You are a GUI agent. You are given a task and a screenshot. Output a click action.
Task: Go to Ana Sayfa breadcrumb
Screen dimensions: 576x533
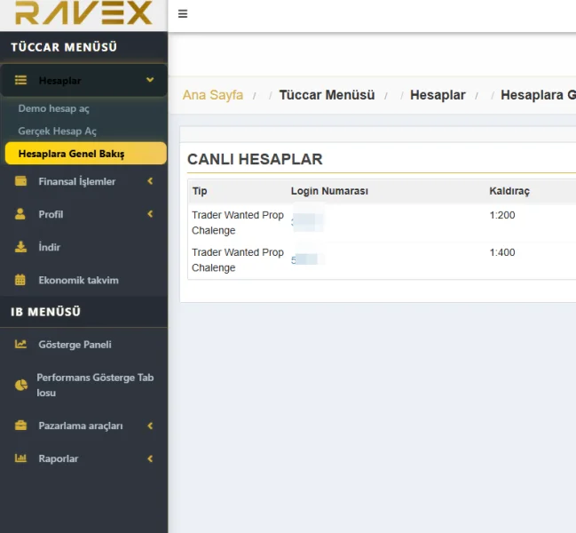(213, 95)
